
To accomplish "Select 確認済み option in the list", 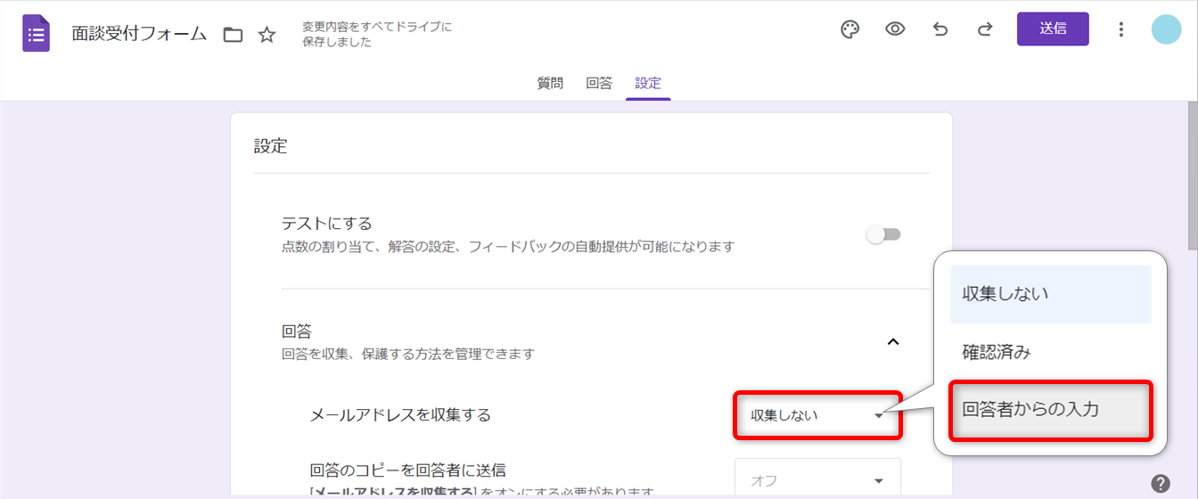I will pyautogui.click(x=1050, y=352).
